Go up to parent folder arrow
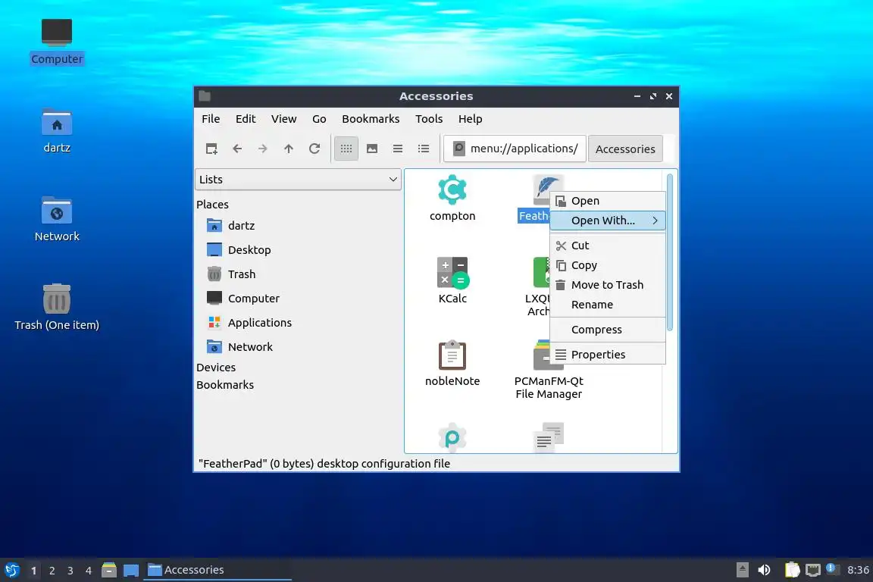 (x=289, y=149)
